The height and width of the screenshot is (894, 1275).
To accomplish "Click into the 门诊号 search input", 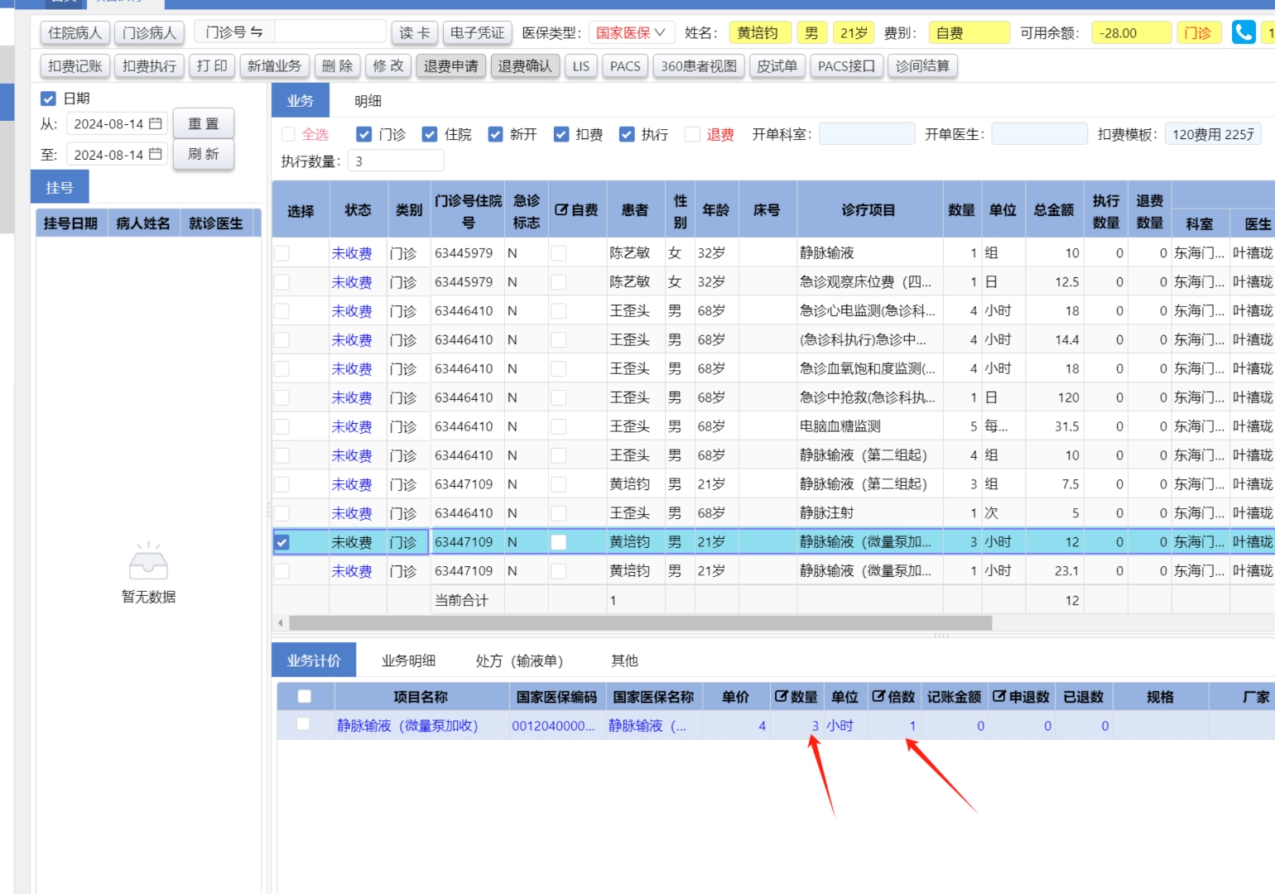I will (x=330, y=32).
